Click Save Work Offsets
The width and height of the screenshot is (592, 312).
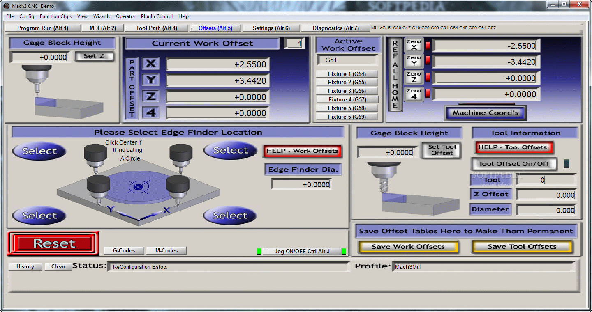[x=408, y=247]
